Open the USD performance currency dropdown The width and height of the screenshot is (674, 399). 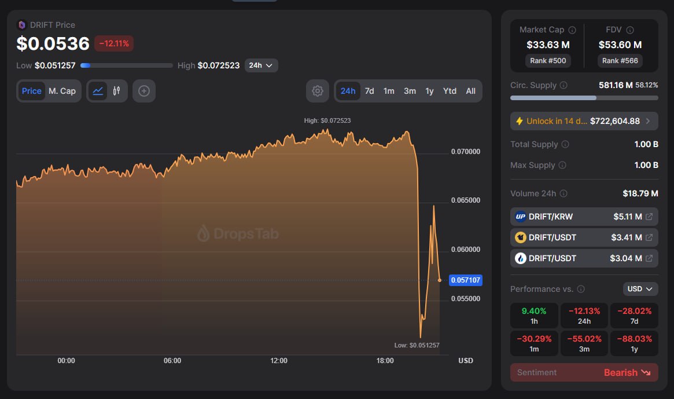coord(640,288)
